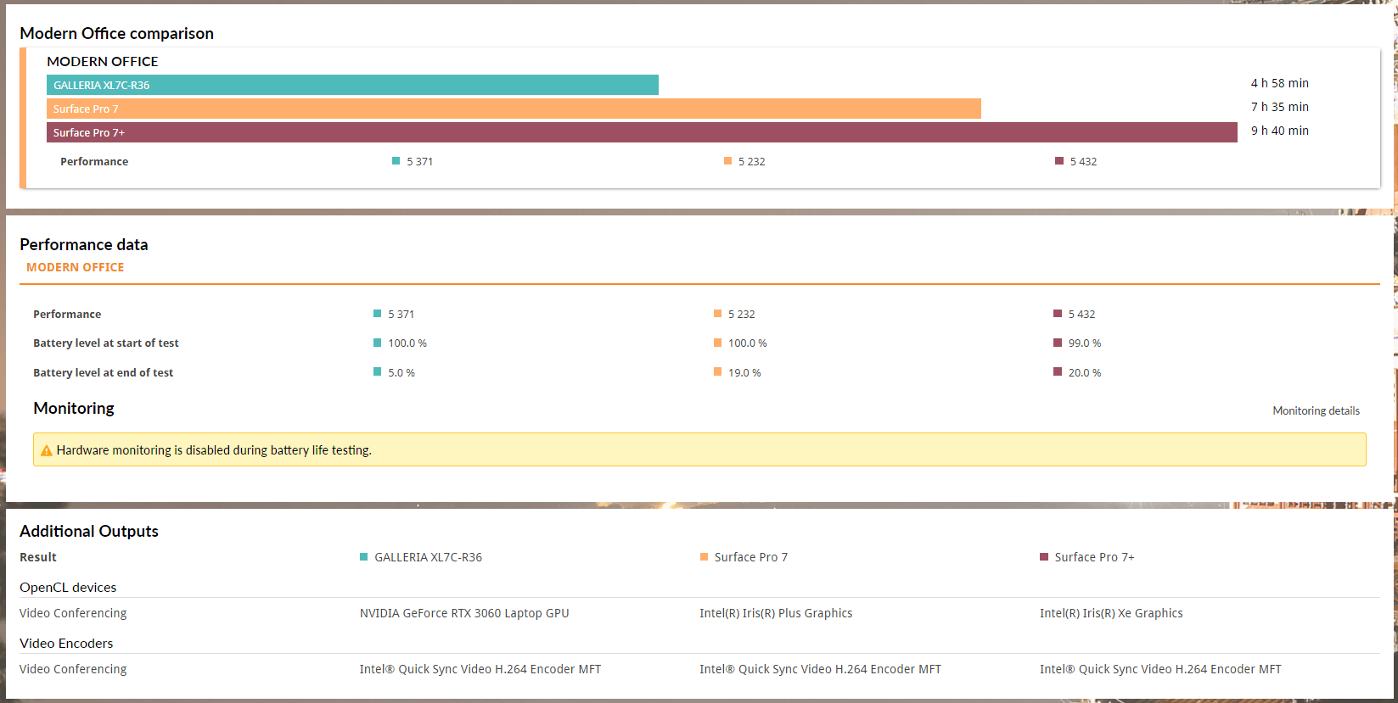Select the MODERN OFFICE orange tab

(76, 267)
